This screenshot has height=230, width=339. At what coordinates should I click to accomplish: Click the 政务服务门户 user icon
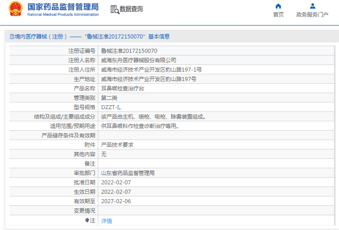tap(312, 6)
